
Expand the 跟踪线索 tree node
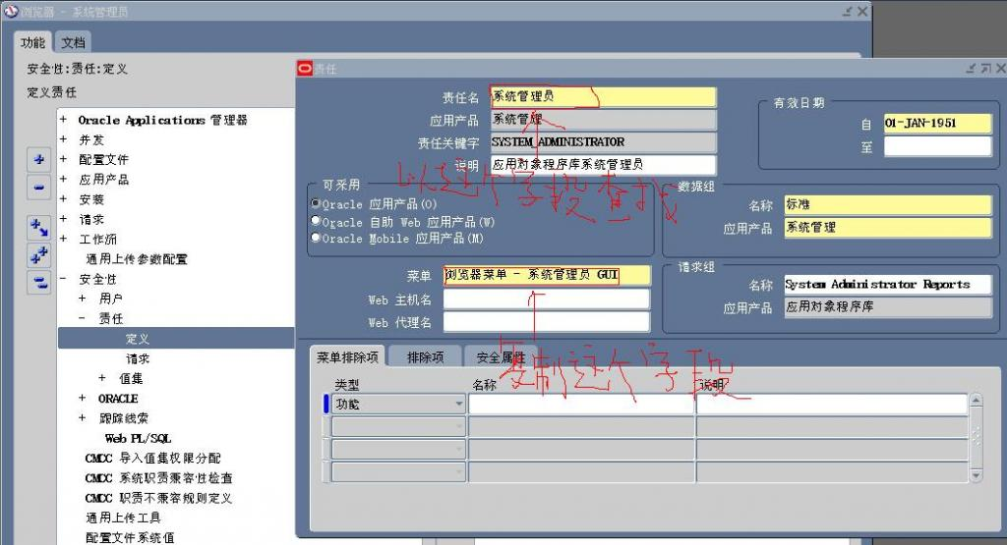pos(83,417)
